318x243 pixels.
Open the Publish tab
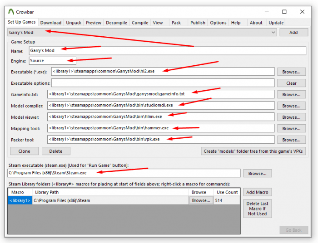click(x=198, y=23)
